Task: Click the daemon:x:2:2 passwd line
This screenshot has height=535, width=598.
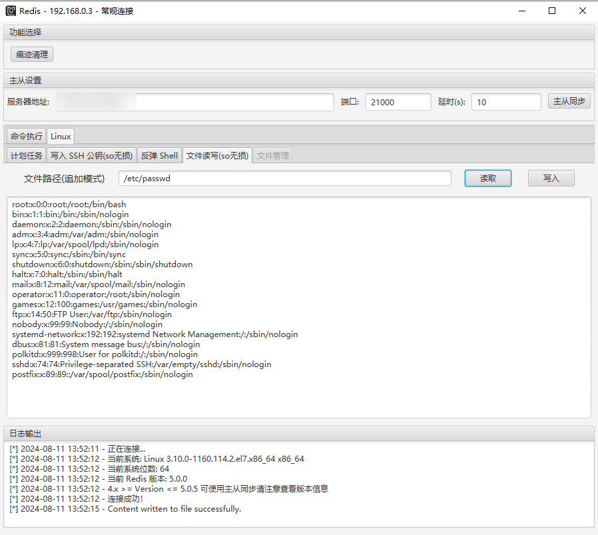Action: (x=91, y=225)
